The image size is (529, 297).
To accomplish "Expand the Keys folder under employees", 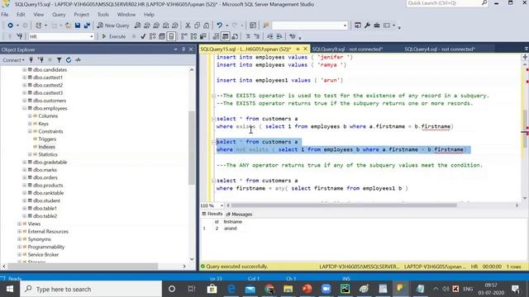I will click(x=30, y=124).
